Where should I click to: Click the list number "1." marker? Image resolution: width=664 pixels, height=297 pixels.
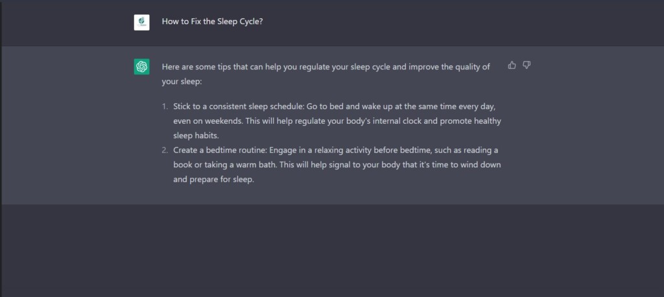(x=165, y=106)
